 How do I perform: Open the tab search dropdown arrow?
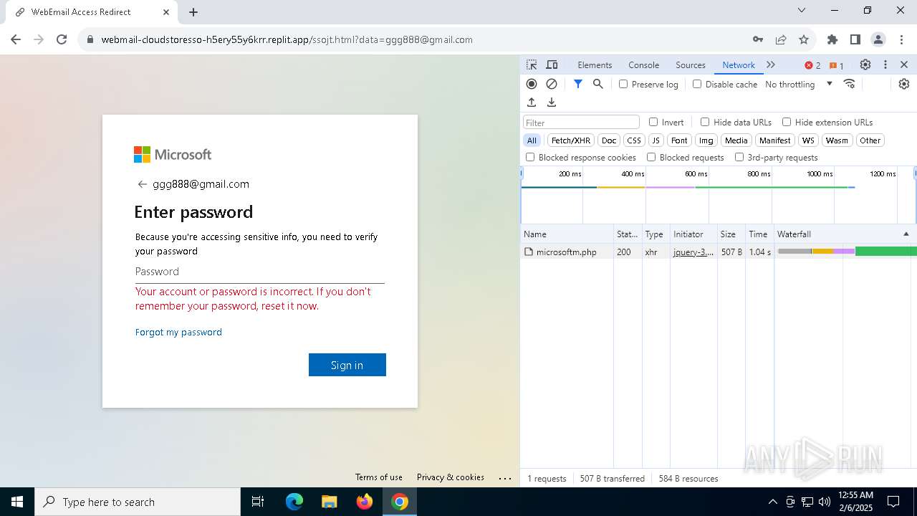coord(802,10)
